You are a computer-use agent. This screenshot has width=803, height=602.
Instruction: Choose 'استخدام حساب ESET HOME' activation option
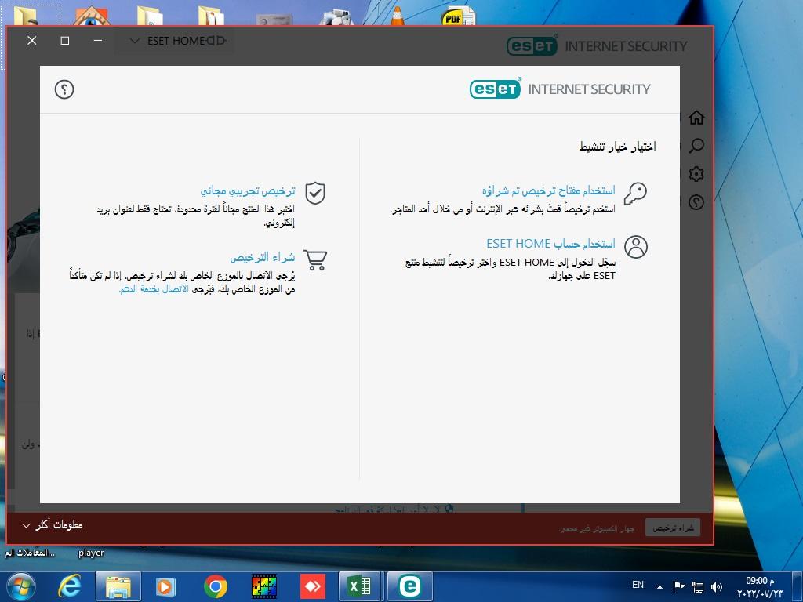click(x=551, y=244)
